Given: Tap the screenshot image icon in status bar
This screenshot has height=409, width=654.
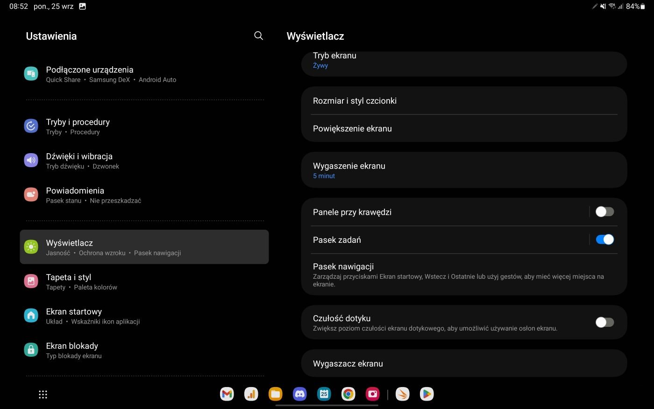Looking at the screenshot, I should (x=83, y=7).
